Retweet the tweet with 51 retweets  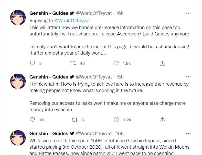[x=75, y=120]
